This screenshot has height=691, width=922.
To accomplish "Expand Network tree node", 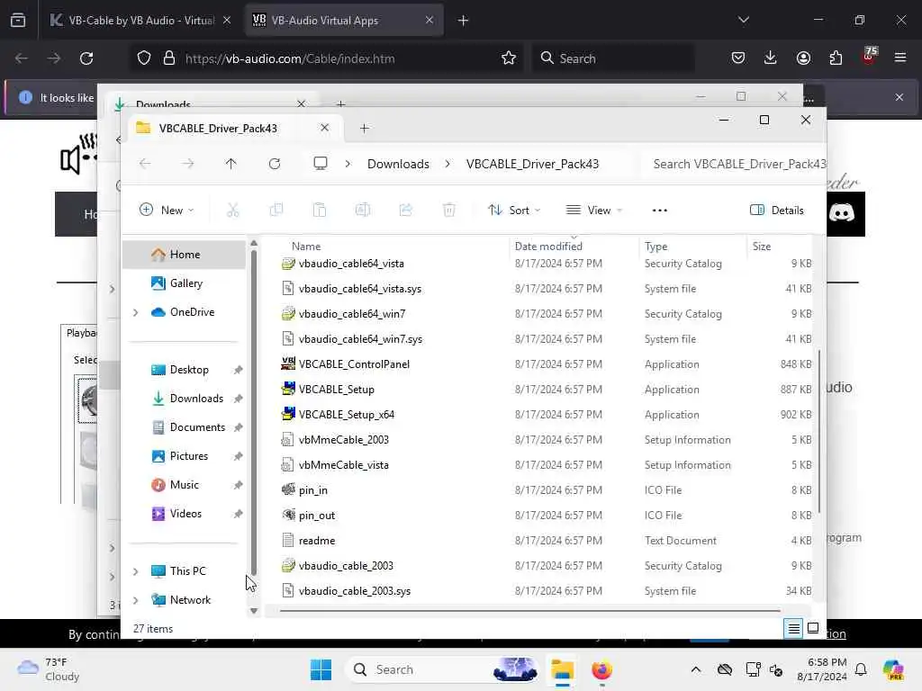I will [136, 600].
